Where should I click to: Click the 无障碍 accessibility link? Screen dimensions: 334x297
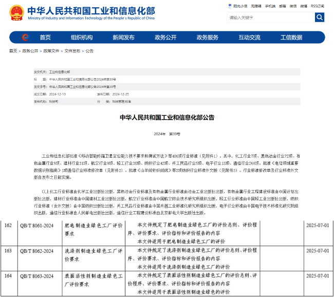(256, 6)
